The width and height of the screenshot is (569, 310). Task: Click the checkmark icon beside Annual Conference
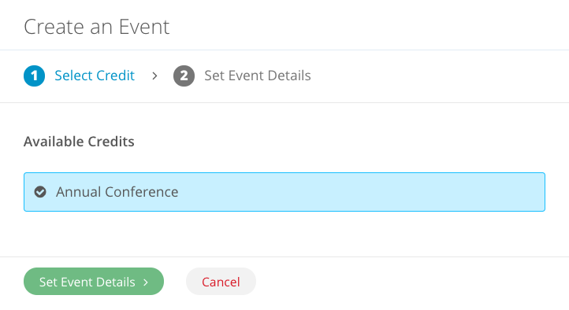tap(40, 192)
